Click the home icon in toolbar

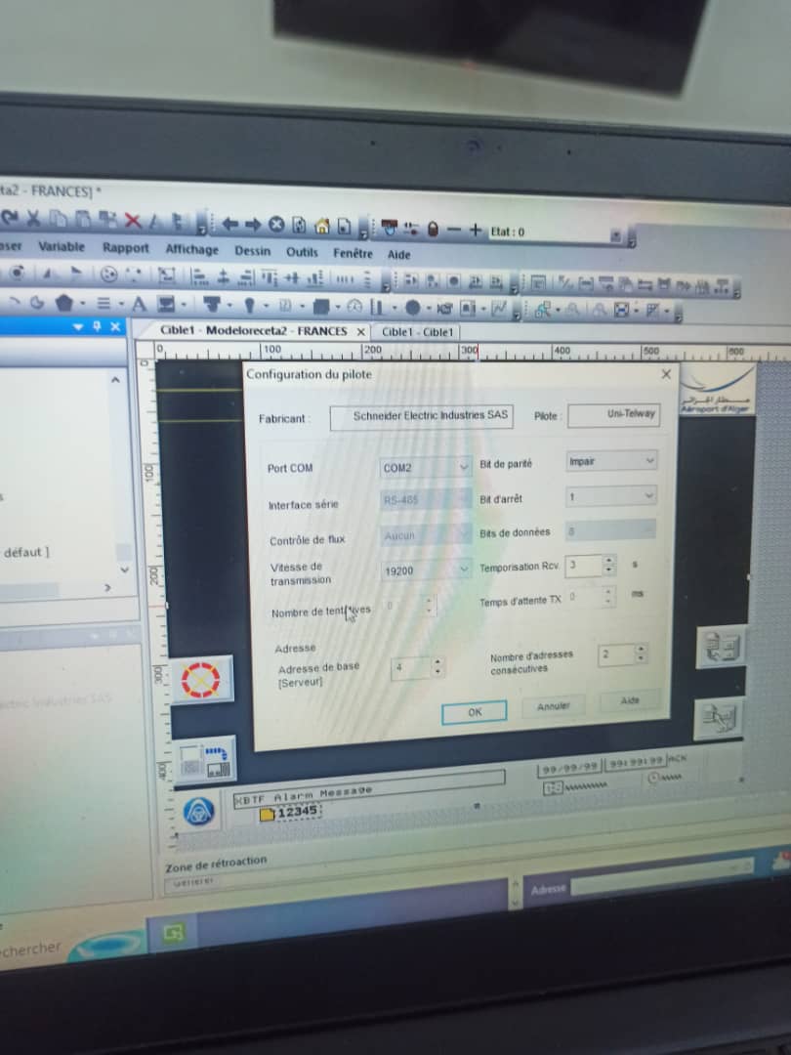pos(321,227)
